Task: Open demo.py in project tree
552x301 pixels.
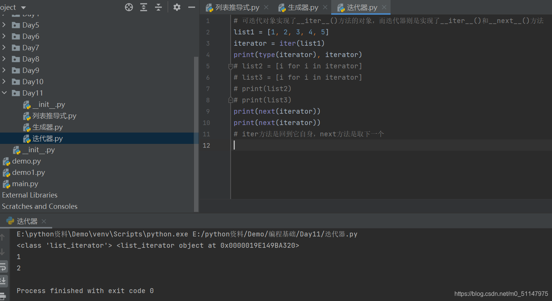Action: coord(26,161)
